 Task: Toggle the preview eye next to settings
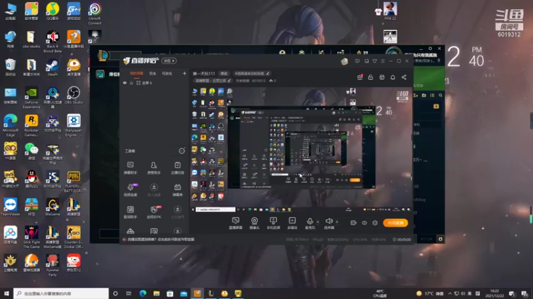(364, 223)
